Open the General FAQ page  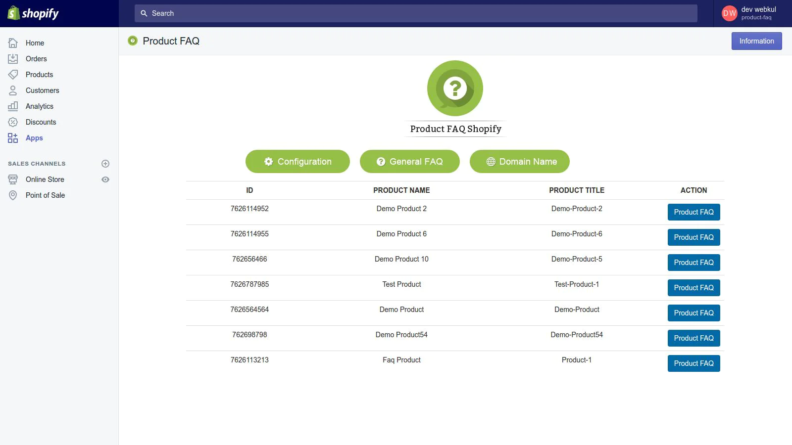pos(410,162)
